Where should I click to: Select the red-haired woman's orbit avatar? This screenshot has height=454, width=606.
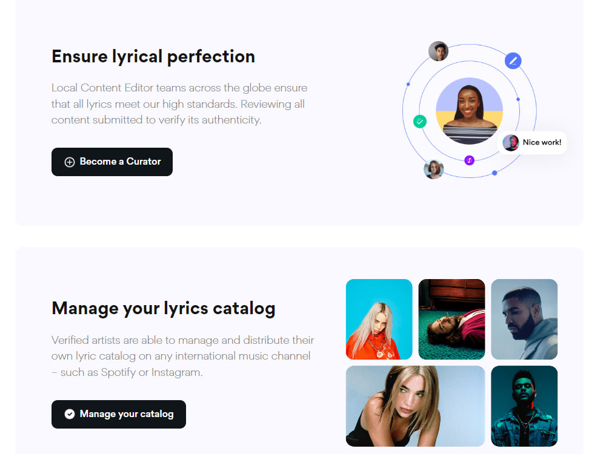[x=433, y=169]
